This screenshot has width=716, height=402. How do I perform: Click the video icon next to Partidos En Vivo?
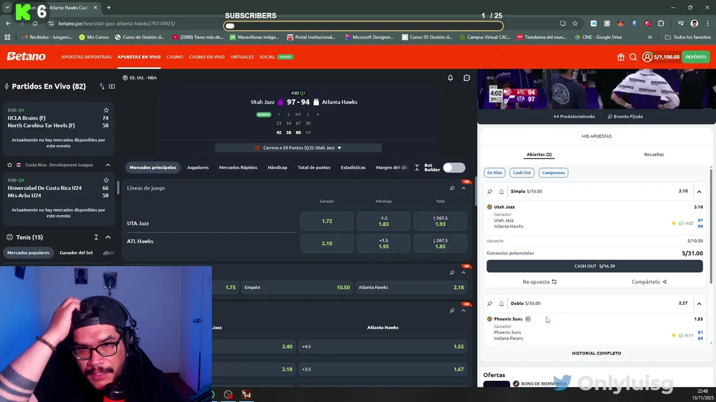coord(112,87)
